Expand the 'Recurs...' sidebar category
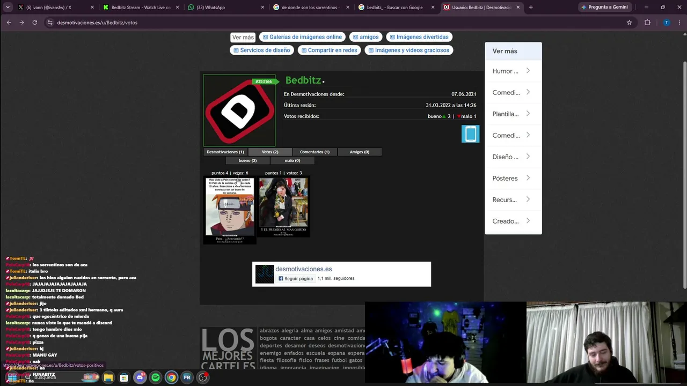Viewport: 687px width, 386px height. click(x=513, y=199)
